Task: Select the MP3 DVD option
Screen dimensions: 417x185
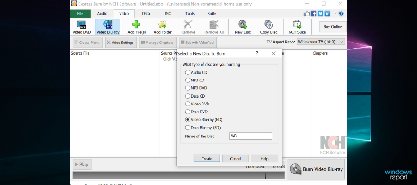Action: [x=196, y=88]
